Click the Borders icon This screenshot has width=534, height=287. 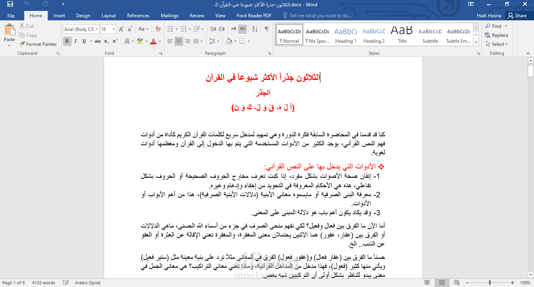coord(242,41)
